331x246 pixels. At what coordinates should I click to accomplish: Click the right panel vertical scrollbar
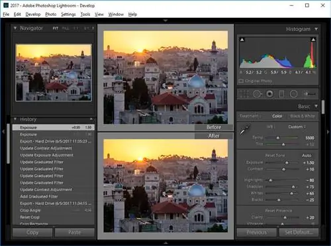(323, 107)
